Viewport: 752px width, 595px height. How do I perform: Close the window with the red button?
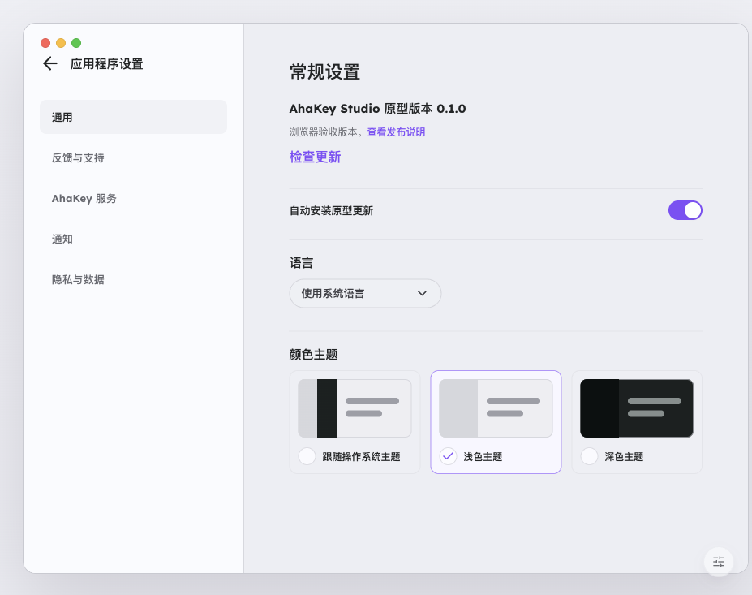click(x=45, y=43)
